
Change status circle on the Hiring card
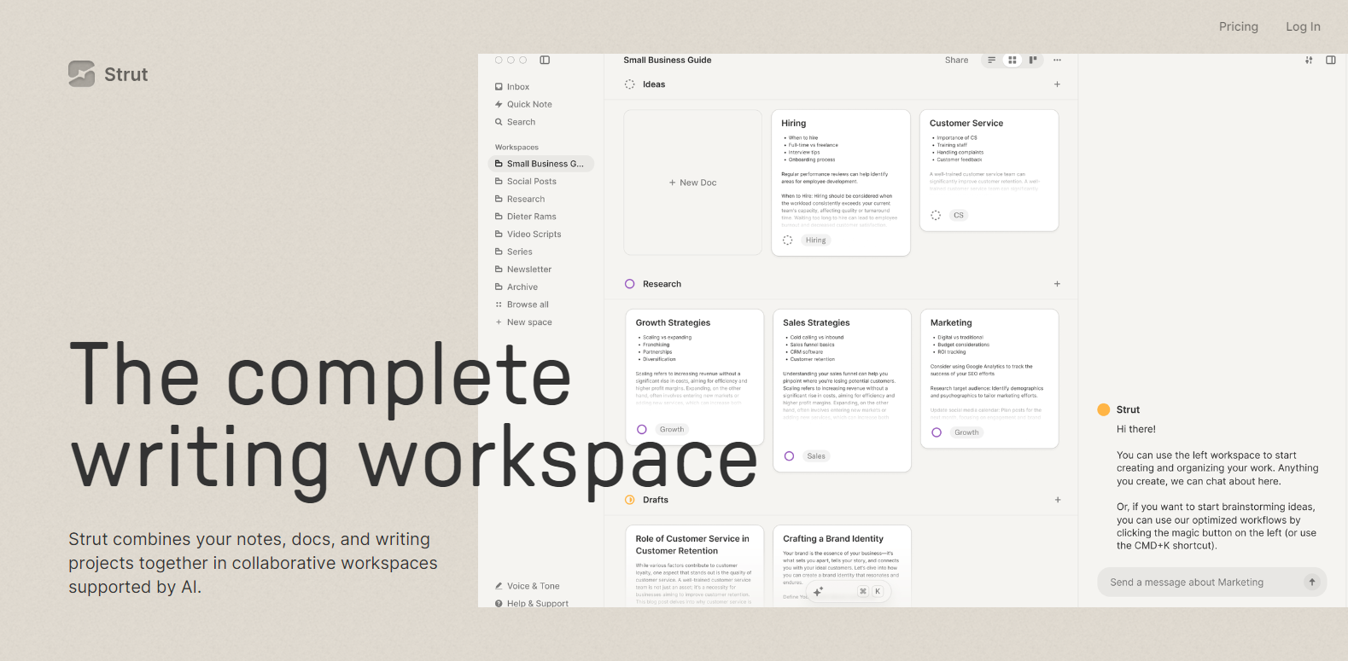[x=787, y=241]
